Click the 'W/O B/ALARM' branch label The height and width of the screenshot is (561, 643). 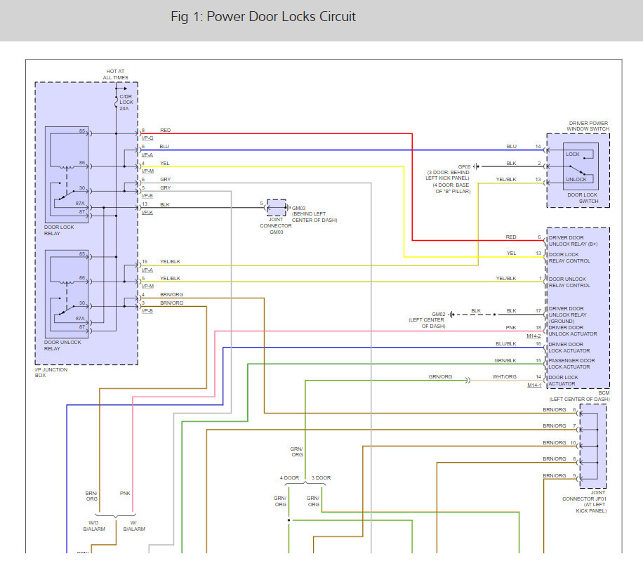click(94, 526)
